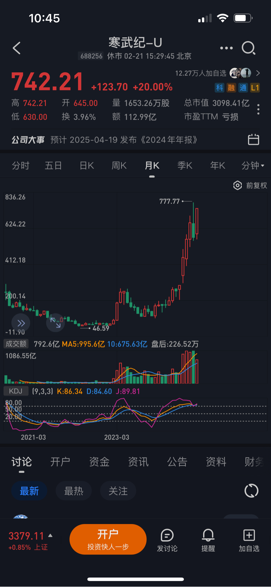Expand followers list with right chevron
This screenshot has height=587, width=271.
coord(258,73)
